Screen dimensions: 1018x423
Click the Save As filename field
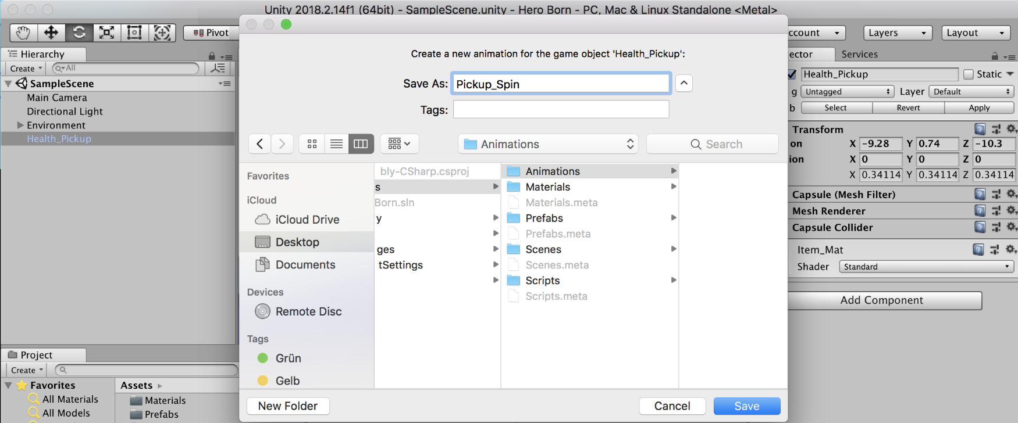(561, 84)
